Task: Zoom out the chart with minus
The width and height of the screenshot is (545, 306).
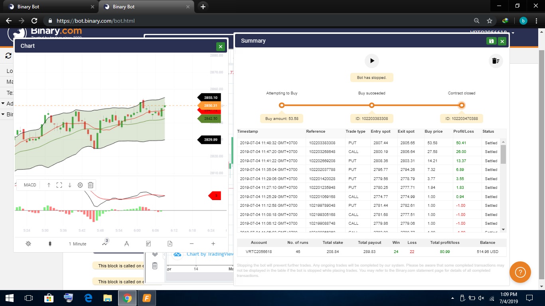Action: 192,244
